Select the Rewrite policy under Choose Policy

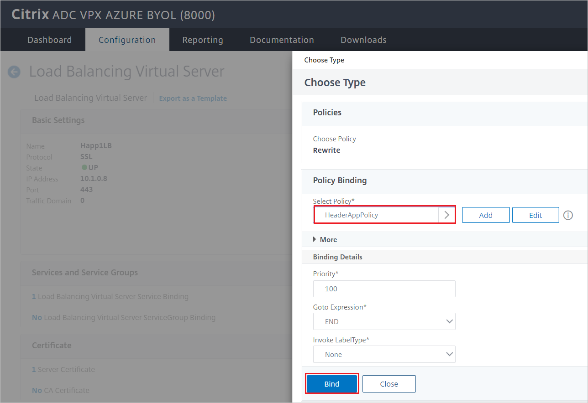[326, 150]
